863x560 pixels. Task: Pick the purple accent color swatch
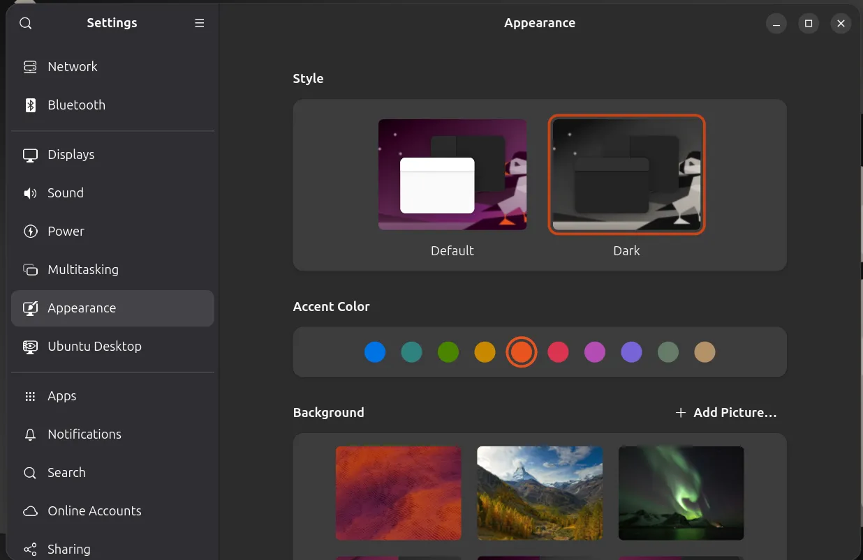tap(631, 352)
